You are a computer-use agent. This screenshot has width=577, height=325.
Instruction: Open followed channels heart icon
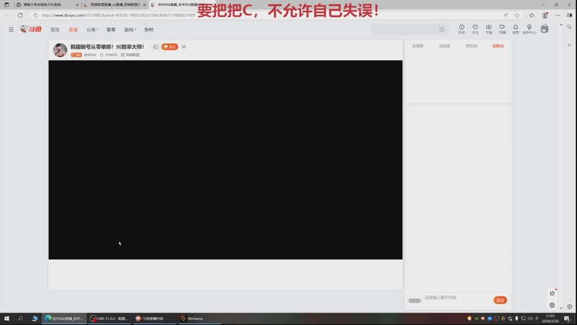[x=475, y=29]
